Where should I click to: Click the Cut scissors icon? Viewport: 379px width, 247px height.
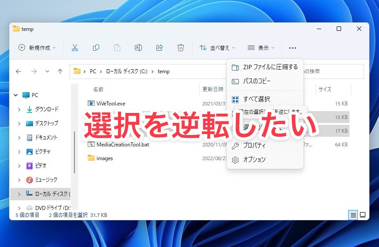click(75, 48)
